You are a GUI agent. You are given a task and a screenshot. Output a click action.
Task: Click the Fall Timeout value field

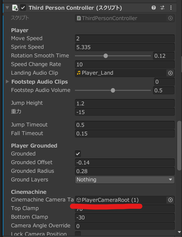[125, 133]
